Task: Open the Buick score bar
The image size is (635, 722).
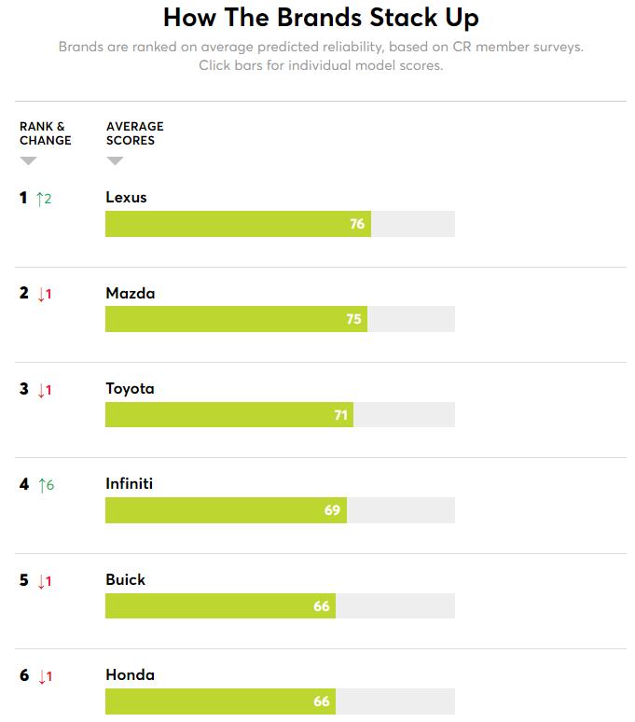Action: click(280, 605)
